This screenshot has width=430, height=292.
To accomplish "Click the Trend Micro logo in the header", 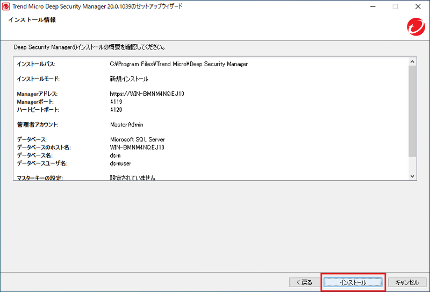I will click(415, 27).
